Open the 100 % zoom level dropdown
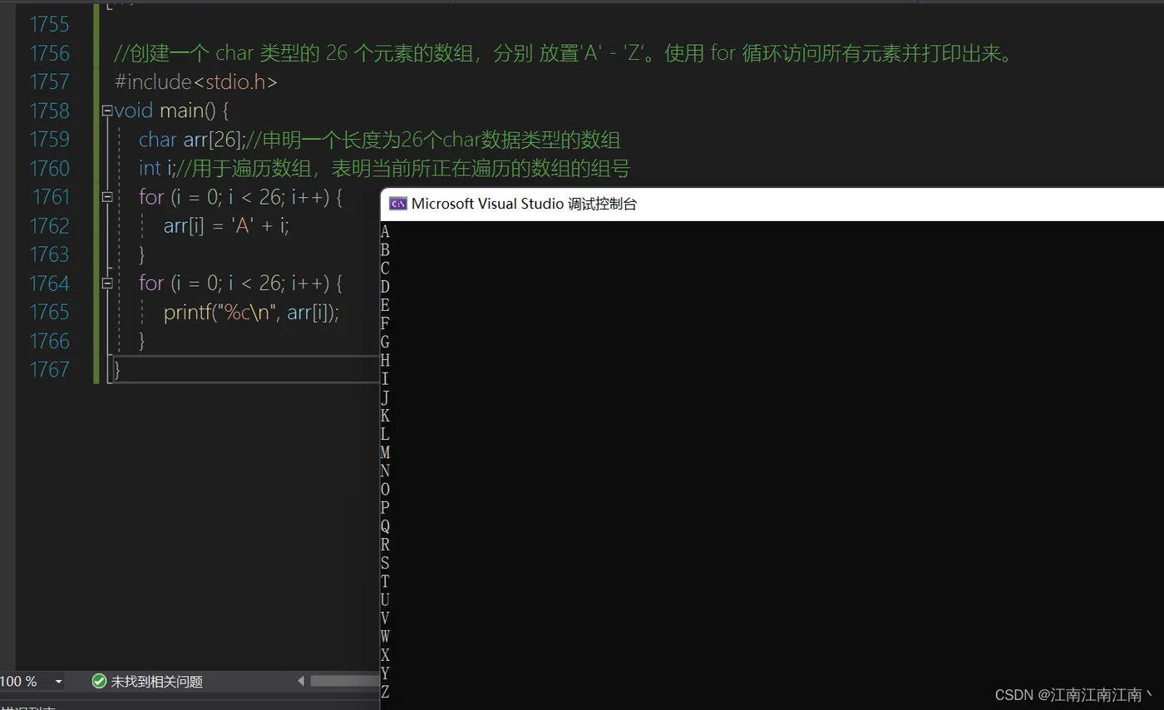The width and height of the screenshot is (1164, 710). [58, 682]
